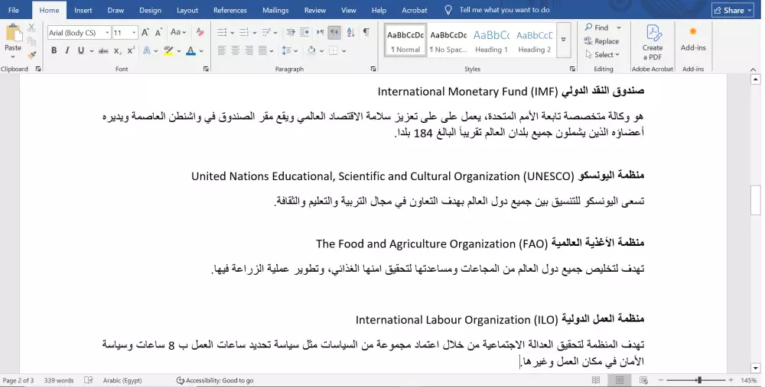Apply the No Spacing style
Screen dimensions: 765x387
pyautogui.click(x=448, y=40)
